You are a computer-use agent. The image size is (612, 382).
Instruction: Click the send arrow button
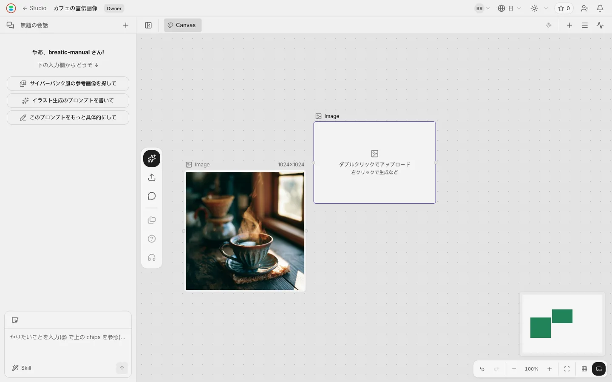pyautogui.click(x=122, y=368)
